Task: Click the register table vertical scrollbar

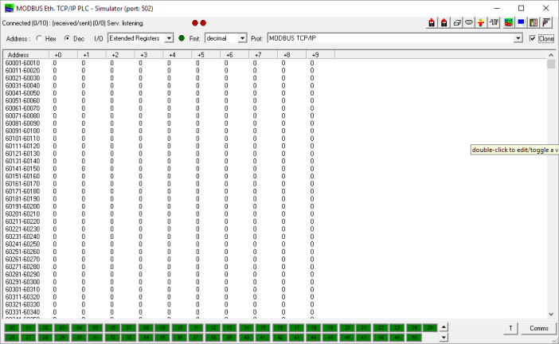Action: coord(551,191)
